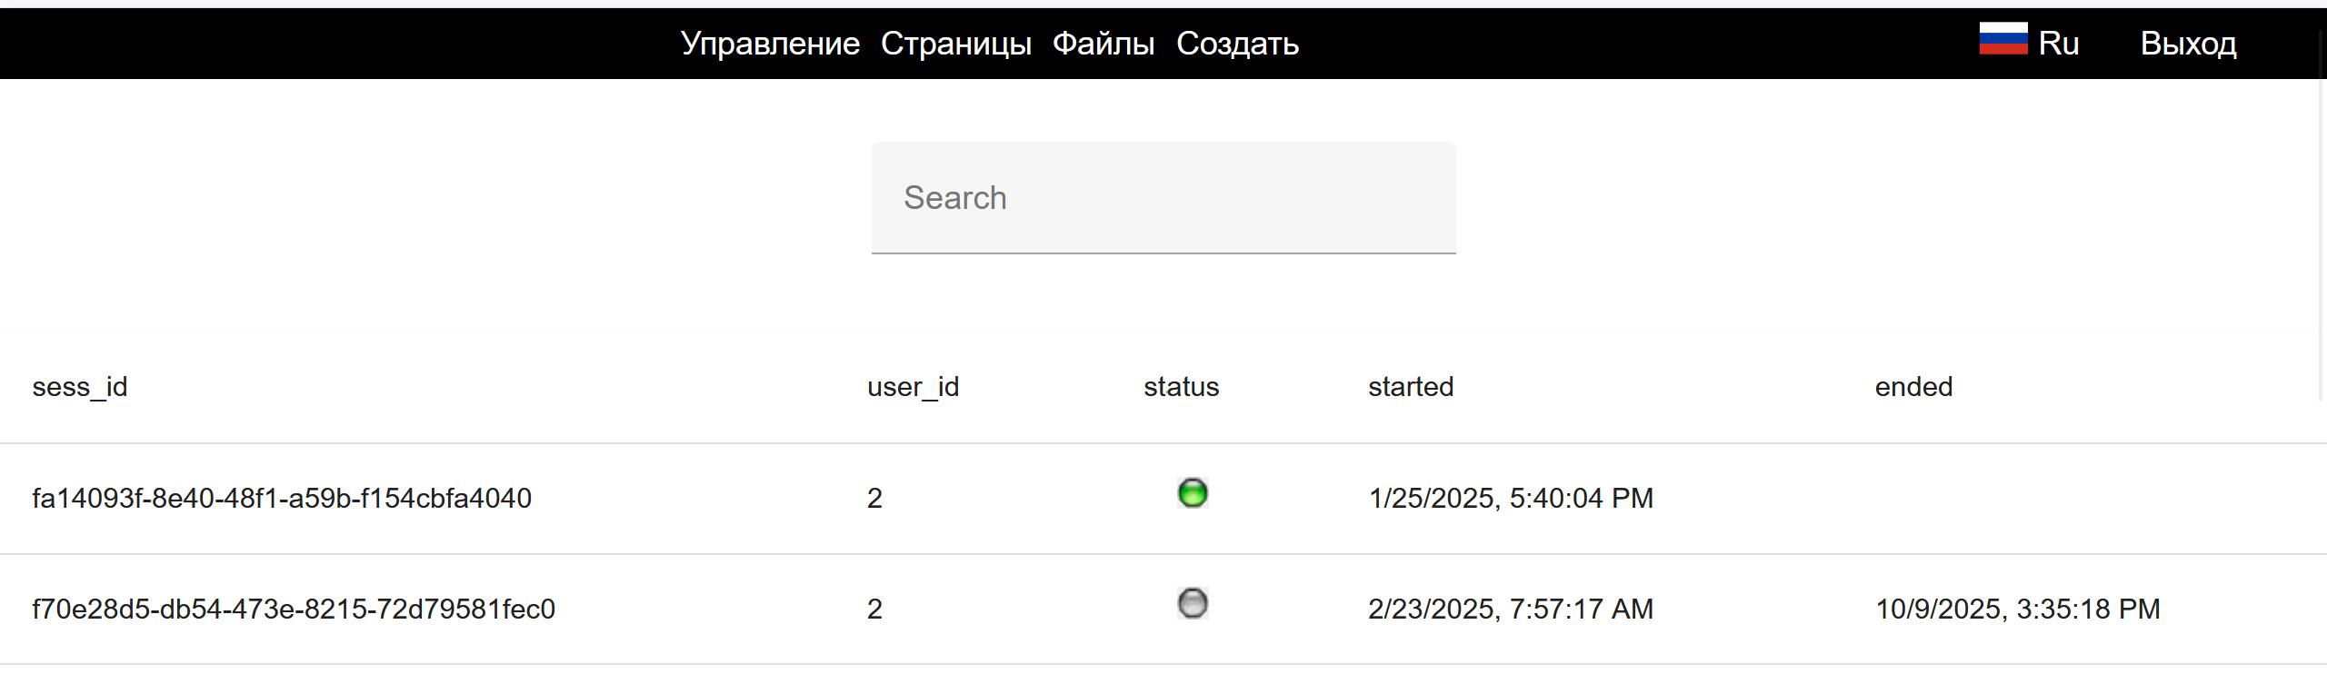
Task: Log out via the Выход link
Action: [2188, 44]
